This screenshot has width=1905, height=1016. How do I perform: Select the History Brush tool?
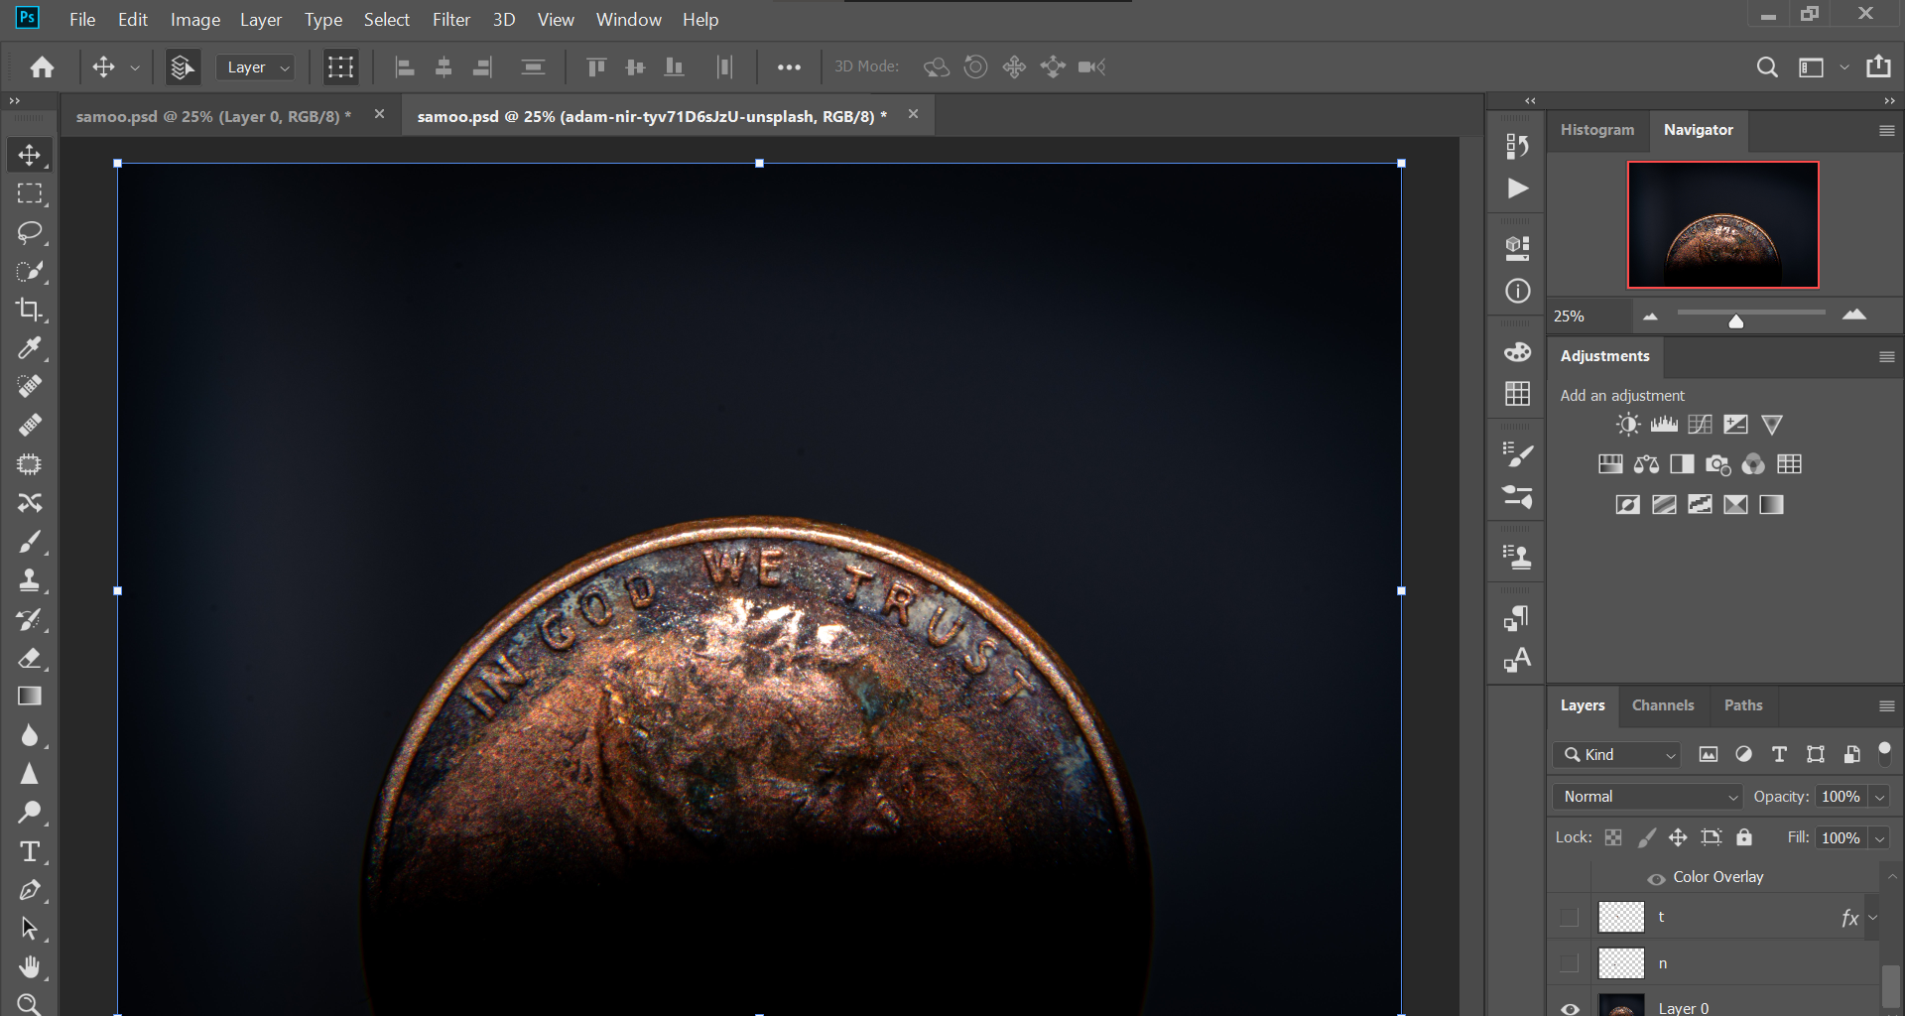click(29, 619)
